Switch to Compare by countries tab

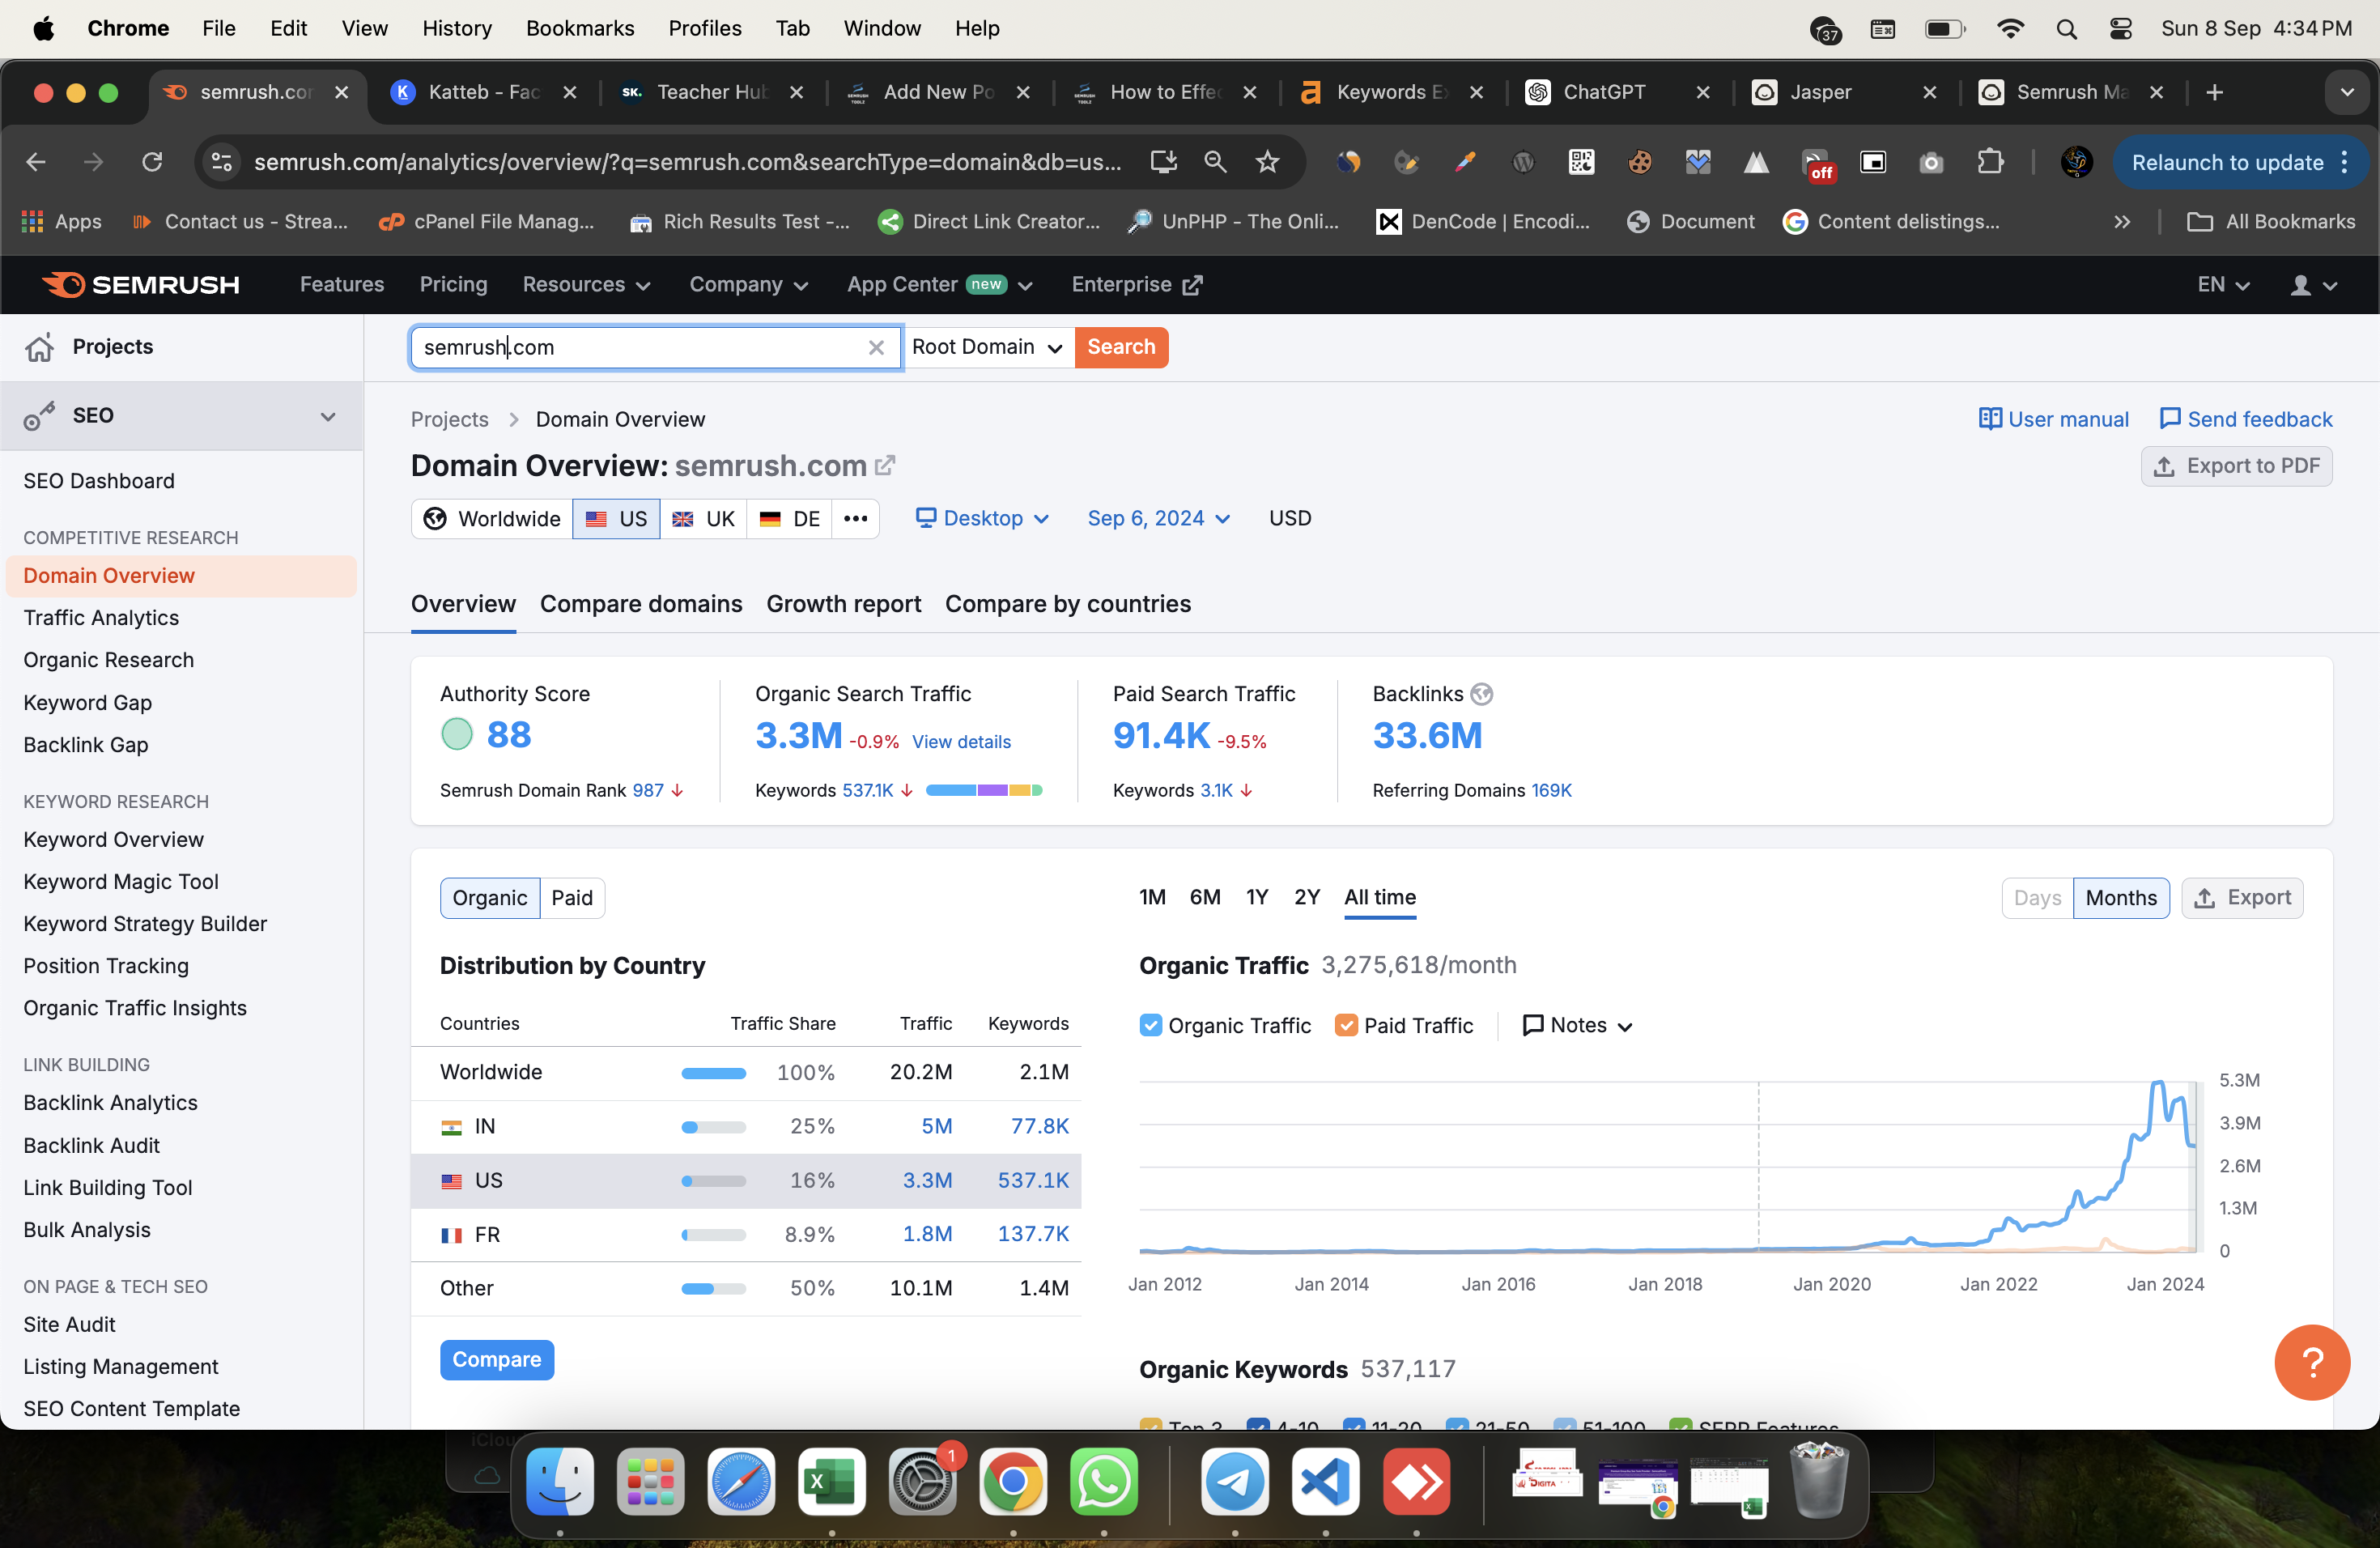tap(1067, 604)
